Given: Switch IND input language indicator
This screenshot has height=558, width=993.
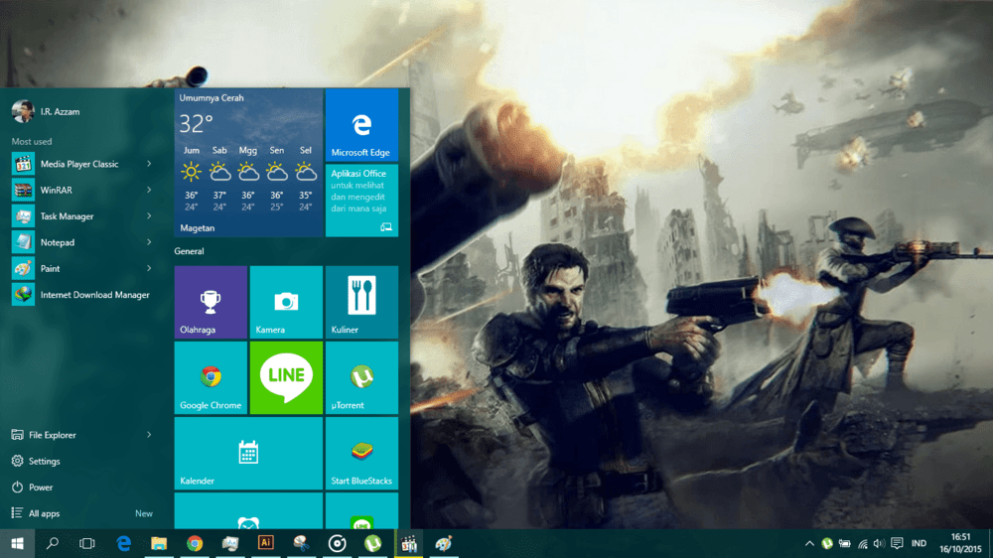Looking at the screenshot, I should click(x=919, y=543).
